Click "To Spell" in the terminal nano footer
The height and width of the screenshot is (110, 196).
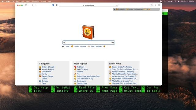click(153, 91)
